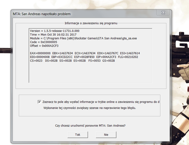Click the DS=002B segment value
The height and width of the screenshot is (145, 189).
click(x=51, y=61)
